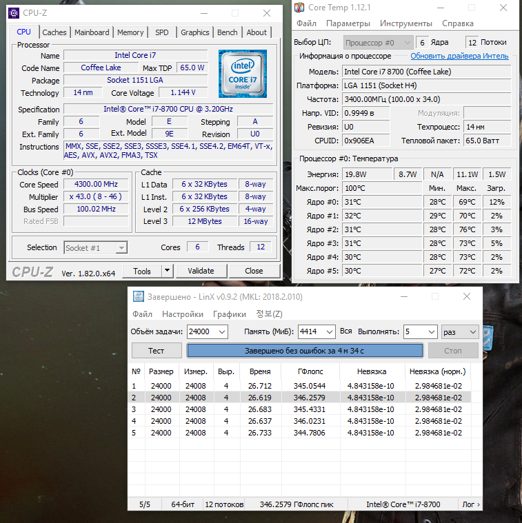Open the Выполнять count dropdown showing 5
This screenshot has height=523, width=522.
tap(420, 331)
